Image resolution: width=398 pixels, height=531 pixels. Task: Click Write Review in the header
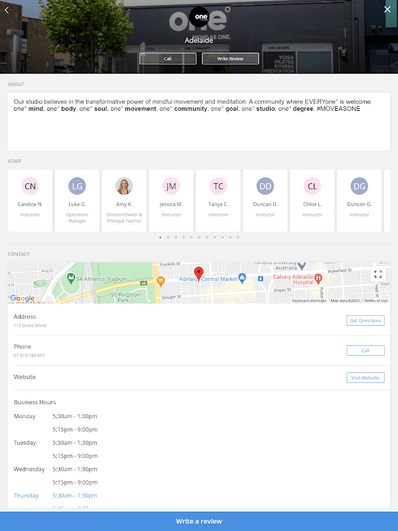click(x=230, y=58)
